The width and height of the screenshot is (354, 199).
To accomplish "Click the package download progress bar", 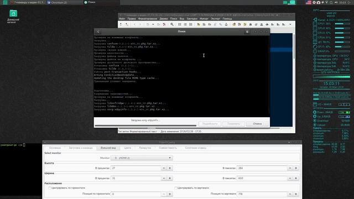I will click(x=145, y=125).
